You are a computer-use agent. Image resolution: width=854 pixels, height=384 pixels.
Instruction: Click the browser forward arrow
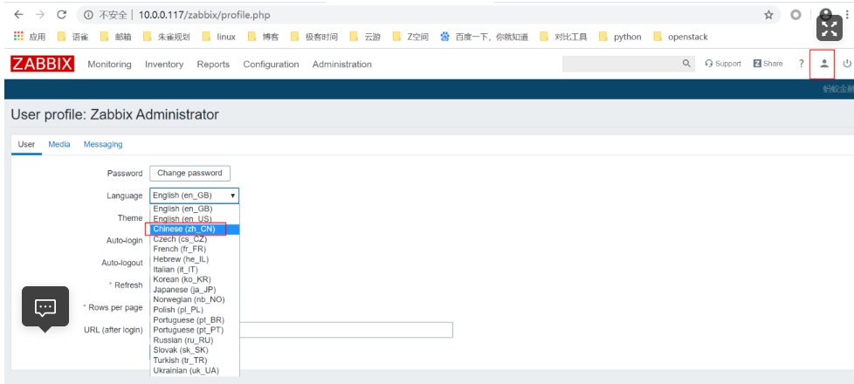(40, 15)
